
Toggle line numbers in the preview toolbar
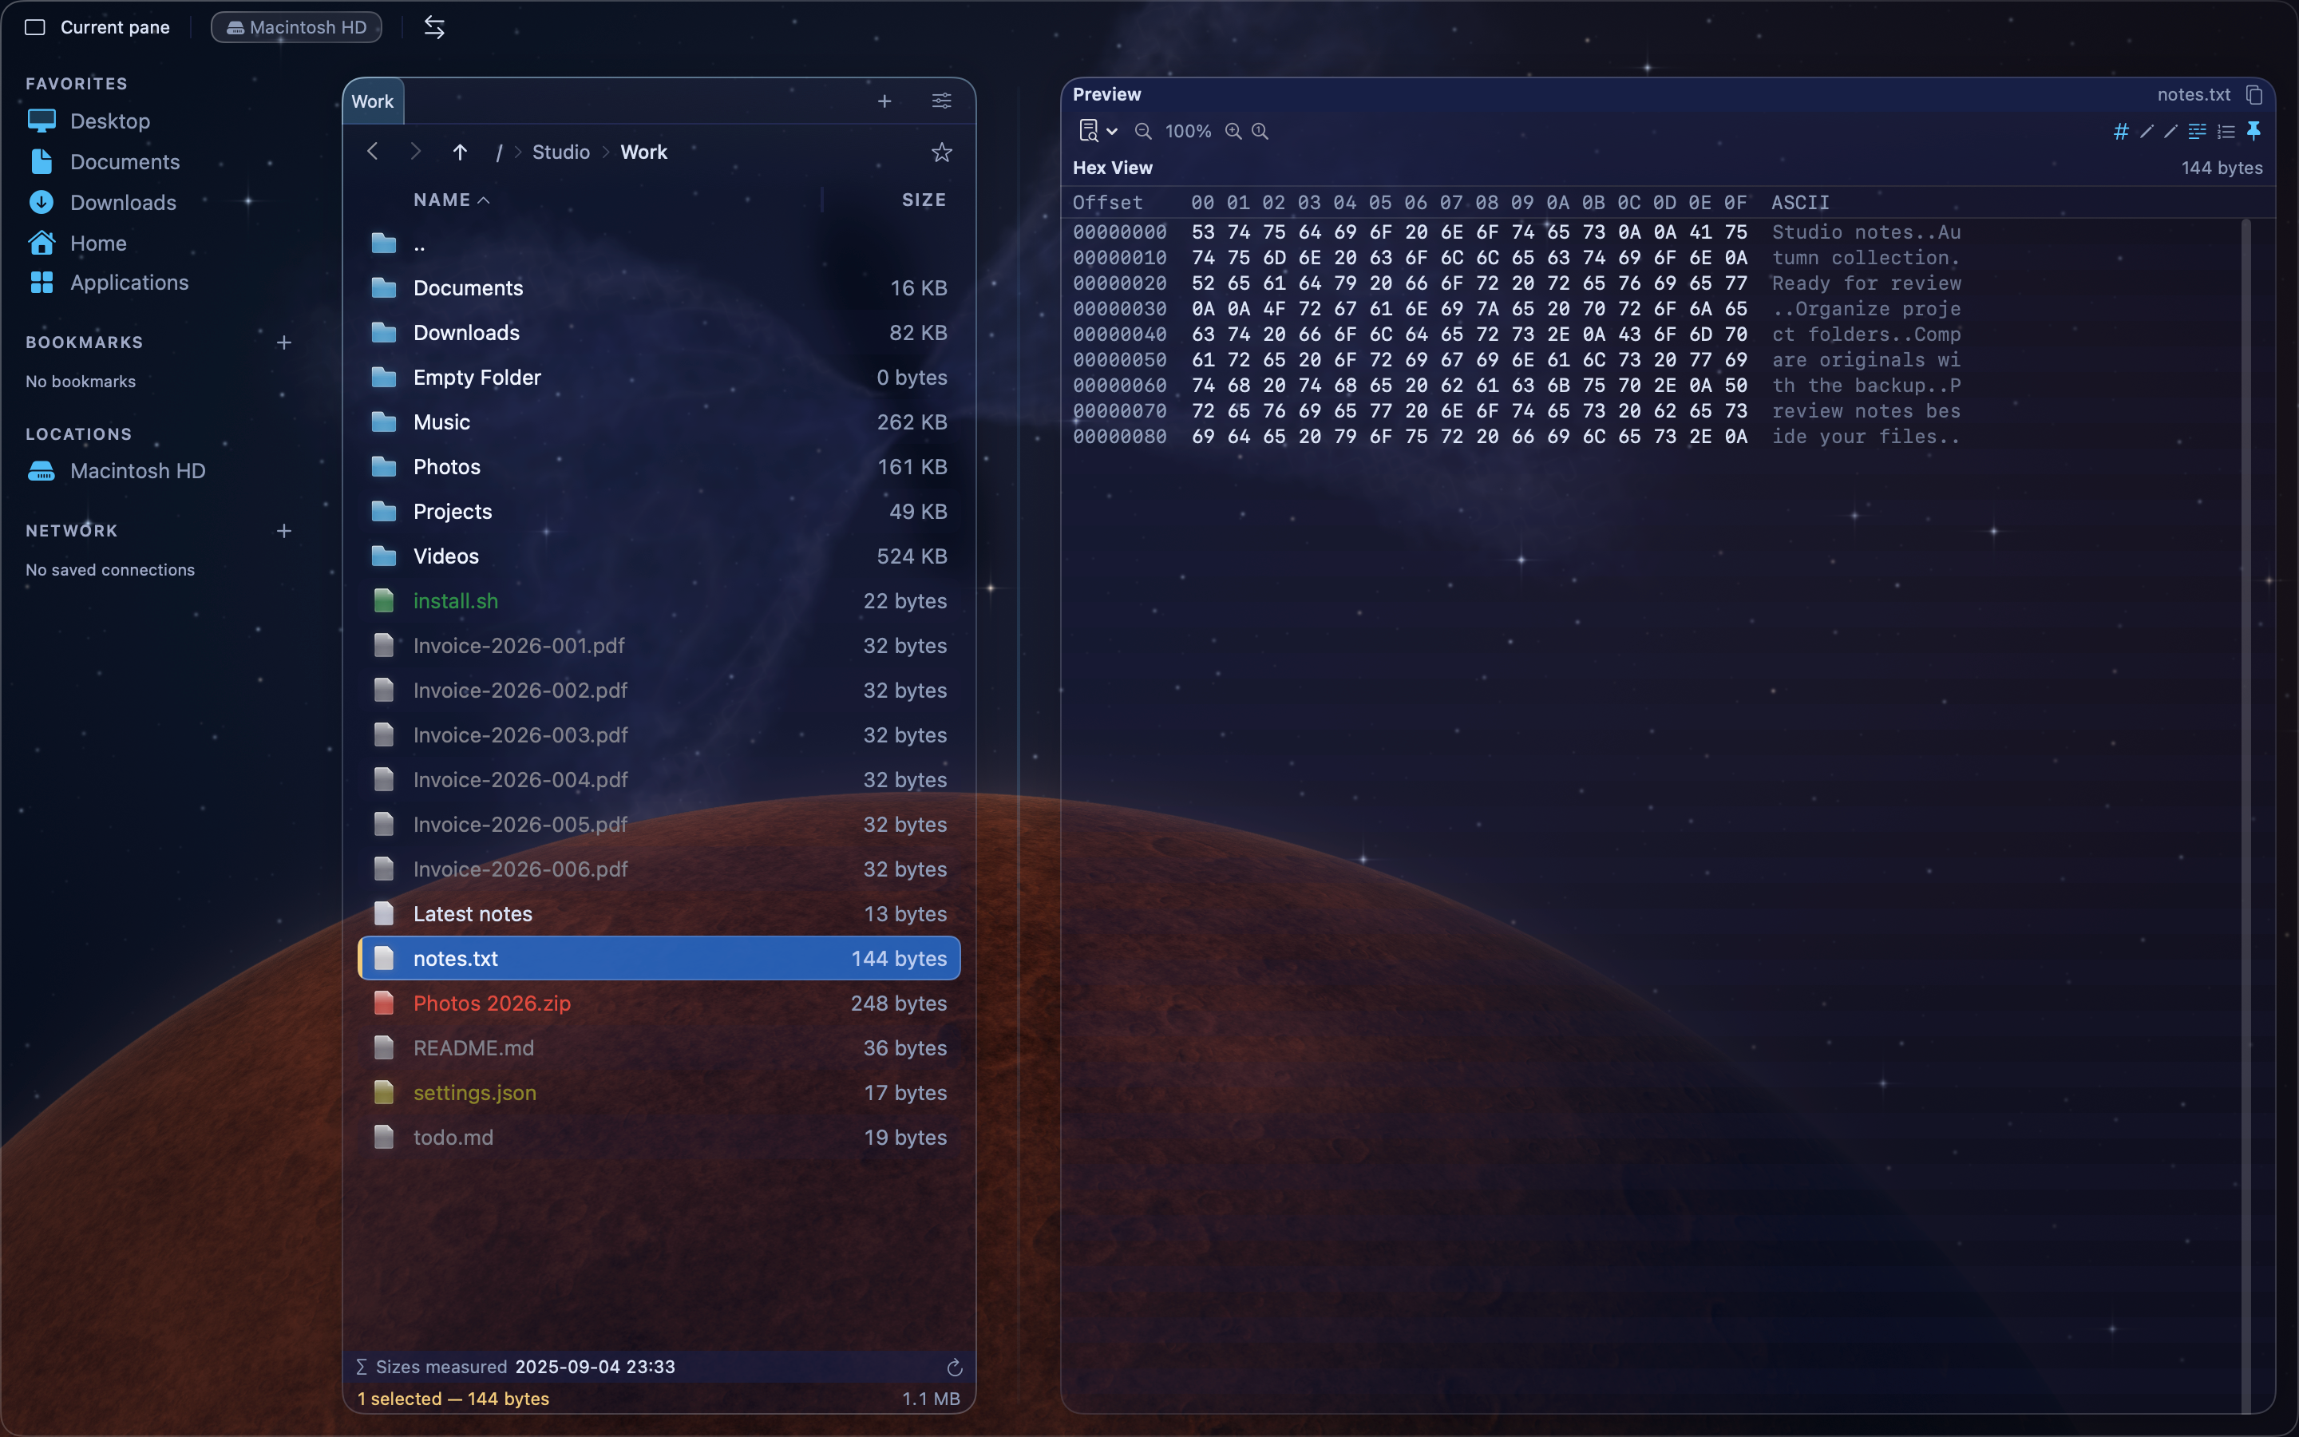pos(2226,131)
